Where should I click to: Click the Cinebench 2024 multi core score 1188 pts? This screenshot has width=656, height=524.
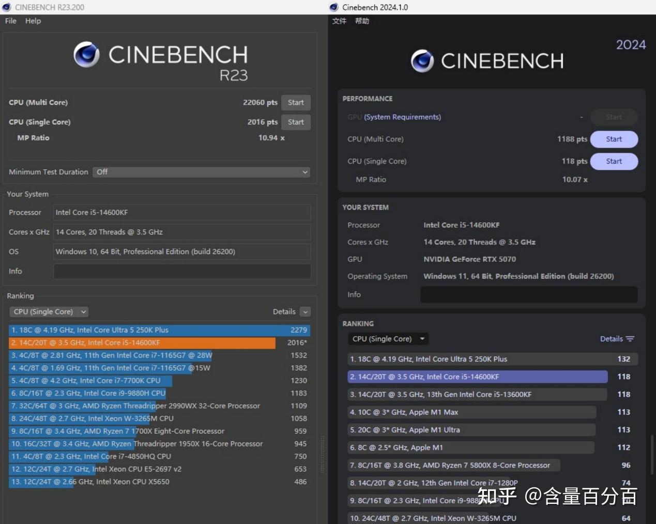(x=572, y=139)
